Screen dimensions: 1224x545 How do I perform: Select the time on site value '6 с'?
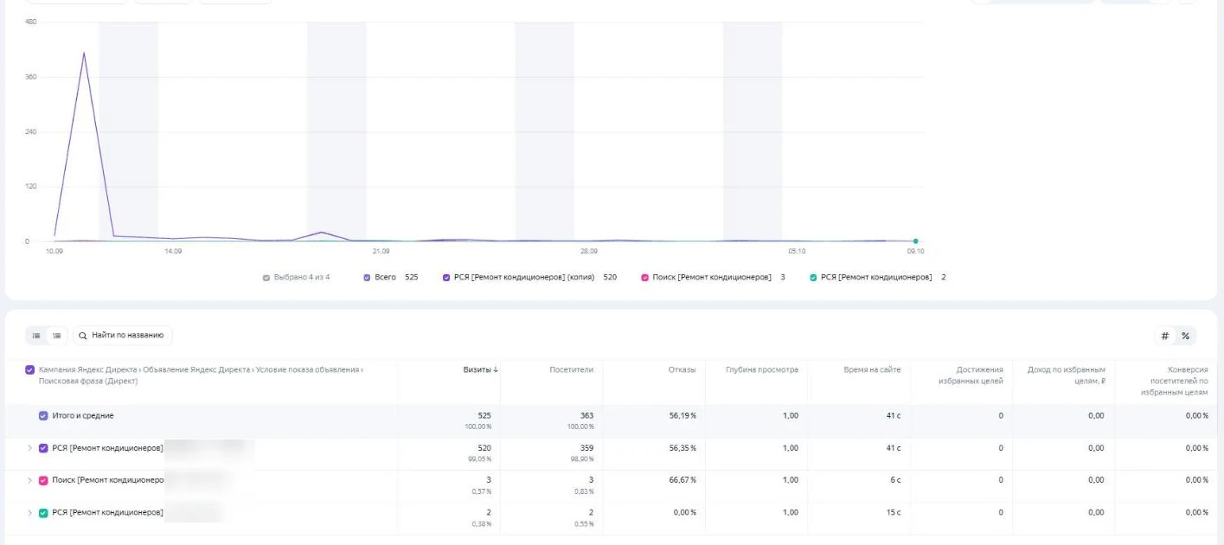coord(895,480)
